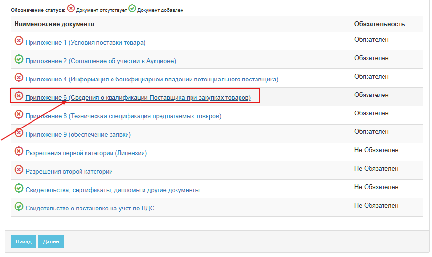
Task: Click the red cross icon beside Разрешения второй категории
Action: (x=19, y=170)
